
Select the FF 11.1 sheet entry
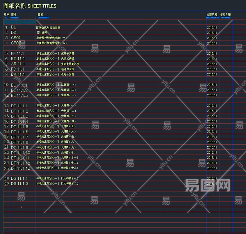pyautogui.click(x=18, y=53)
